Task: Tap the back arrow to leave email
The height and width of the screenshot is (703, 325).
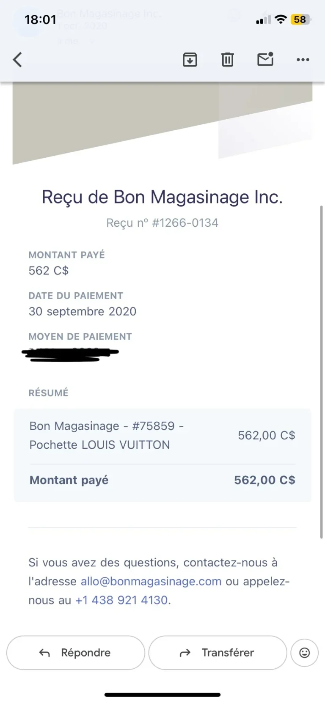Action: (x=17, y=60)
